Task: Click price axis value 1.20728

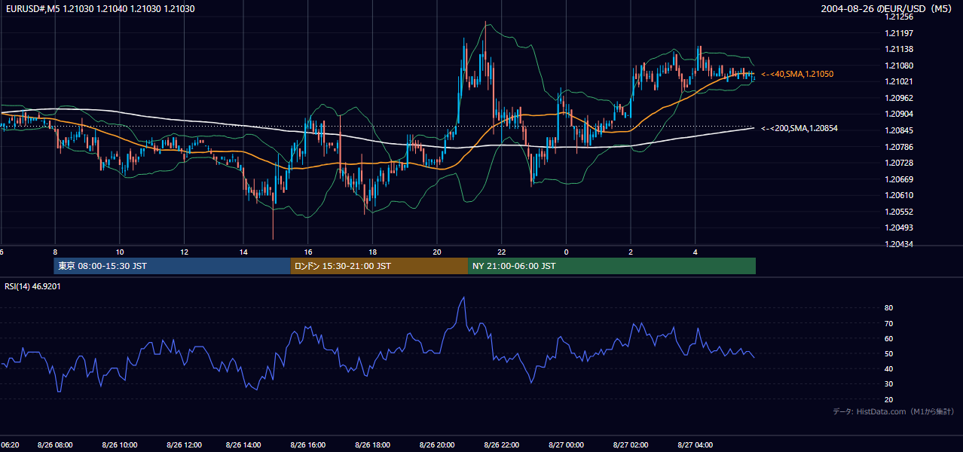Action: tap(900, 163)
